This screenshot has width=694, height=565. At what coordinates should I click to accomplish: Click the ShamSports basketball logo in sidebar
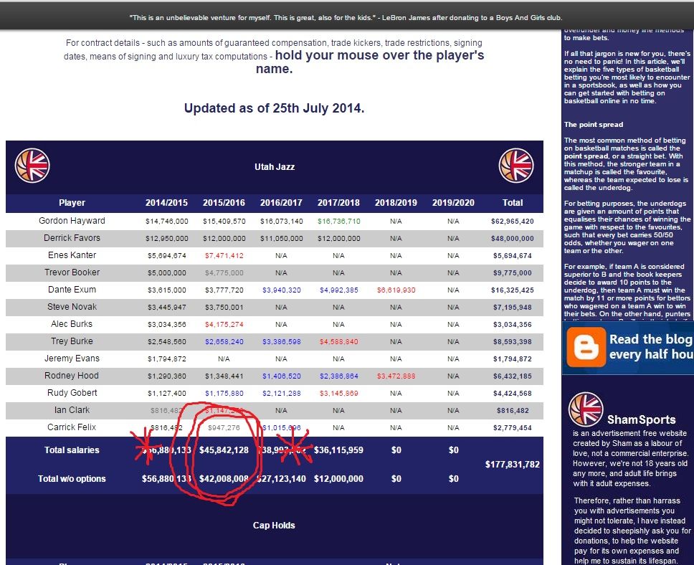coord(586,409)
